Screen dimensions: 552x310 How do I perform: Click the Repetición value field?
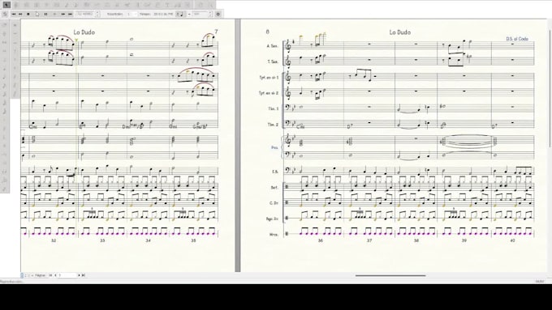(132, 14)
